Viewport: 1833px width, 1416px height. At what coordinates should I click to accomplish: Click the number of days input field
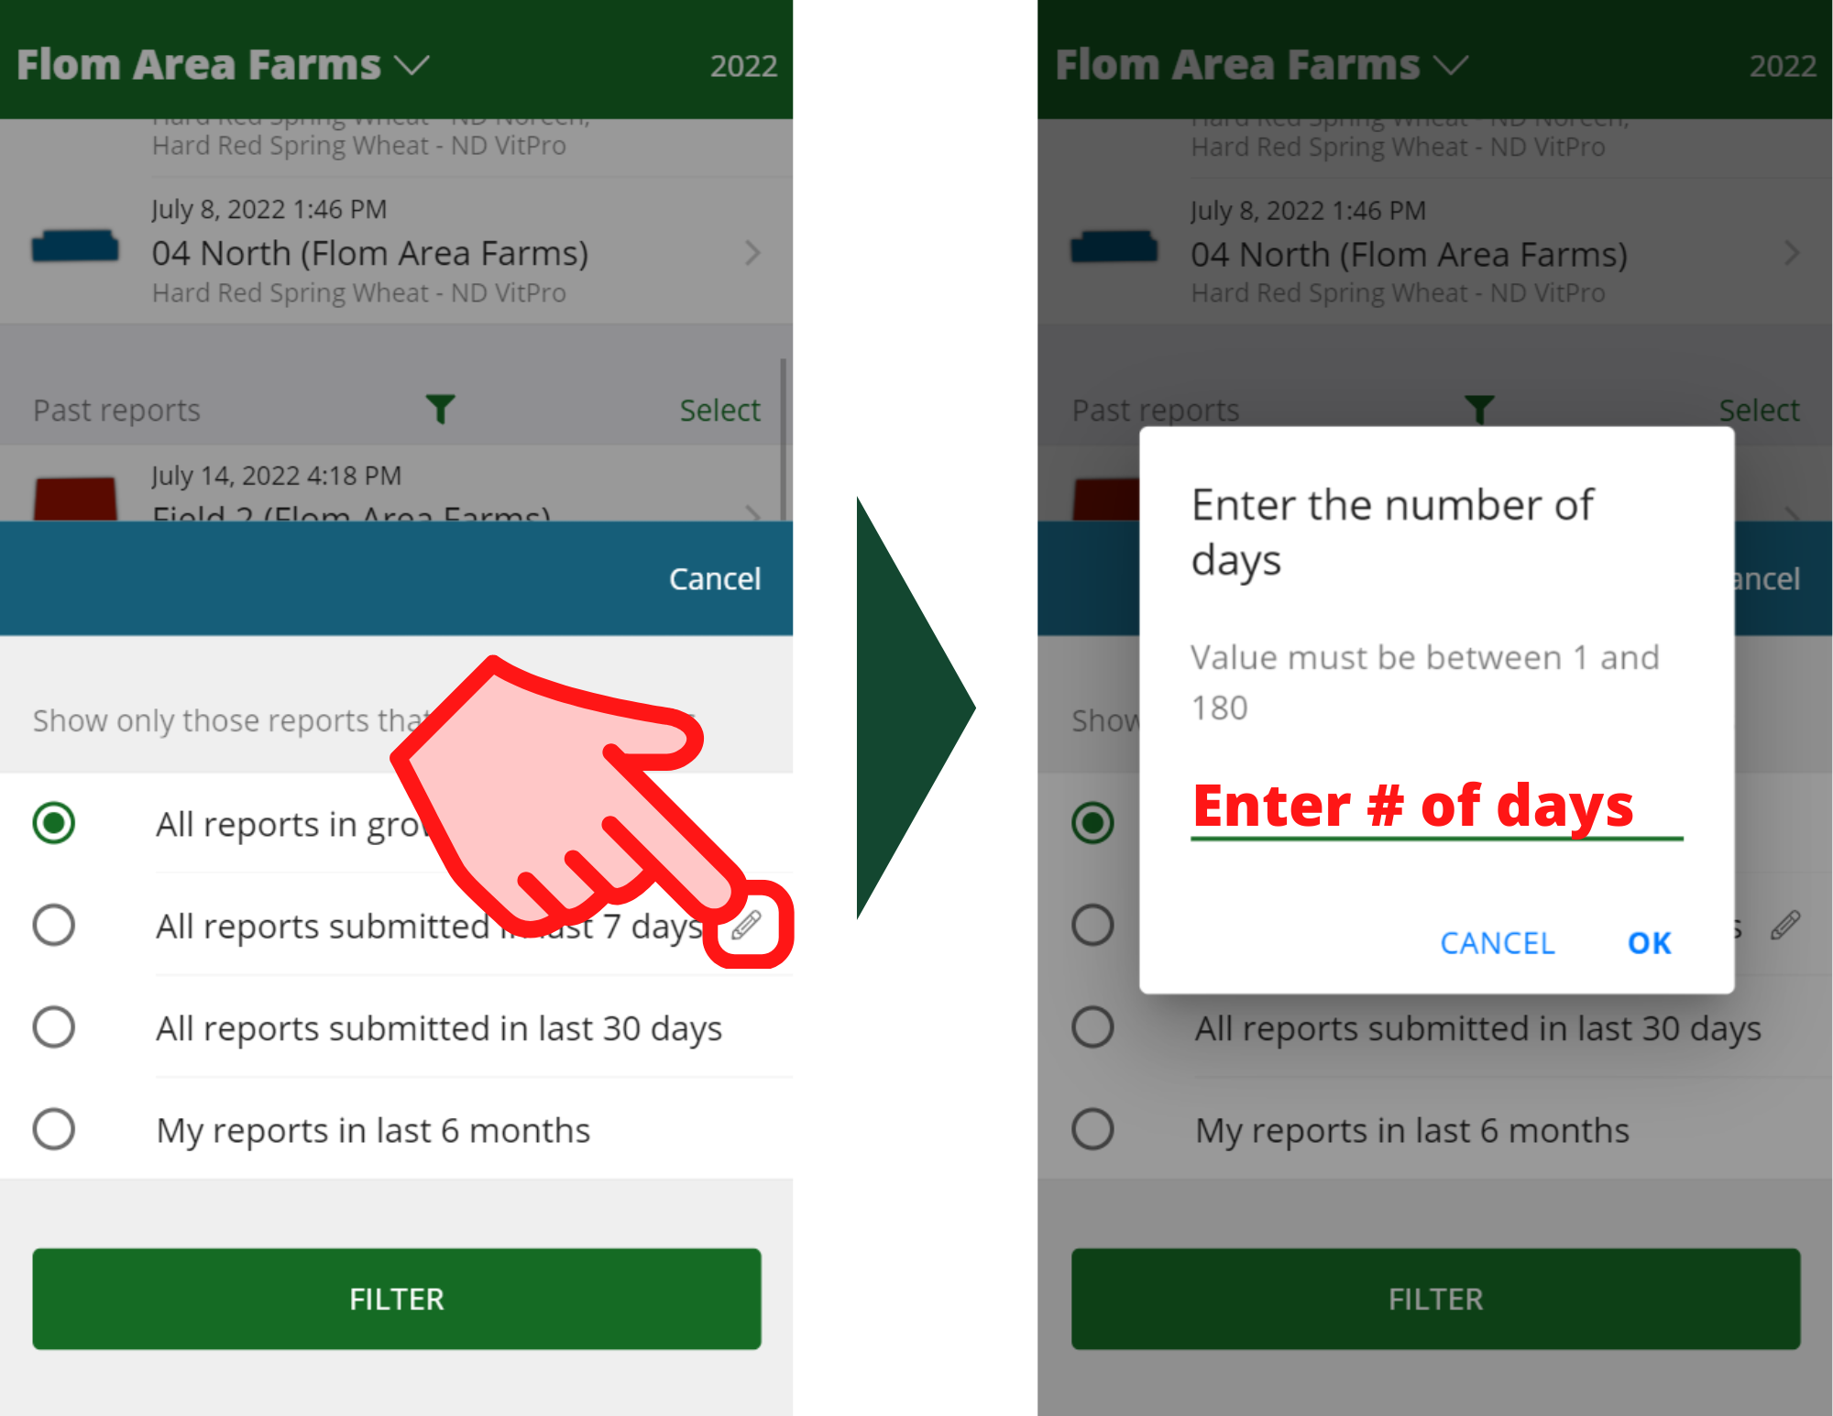(1437, 807)
